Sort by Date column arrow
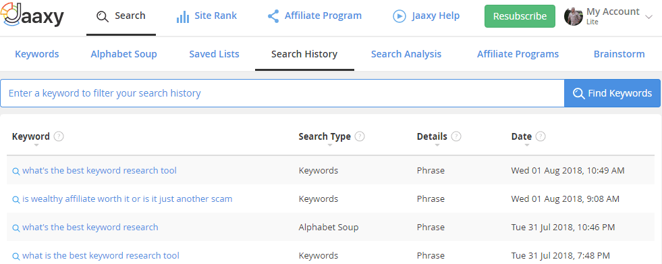 tap(527, 145)
